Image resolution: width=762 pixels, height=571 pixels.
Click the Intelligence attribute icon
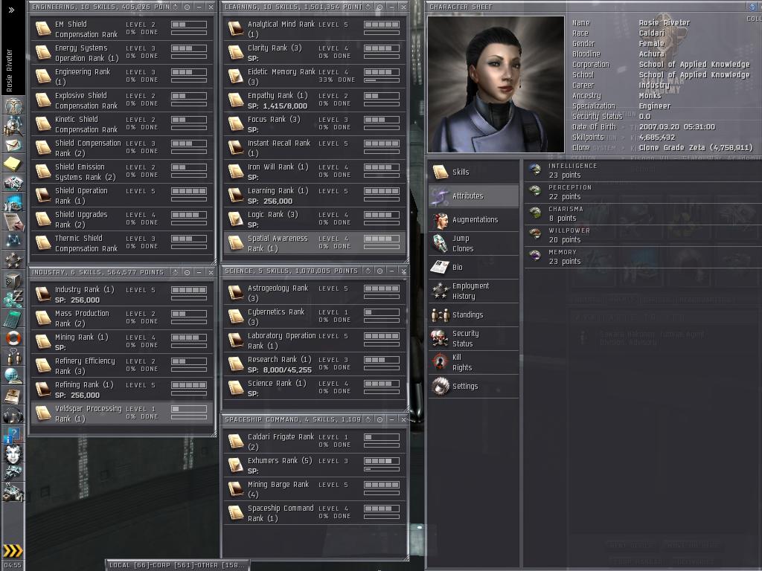(x=536, y=170)
